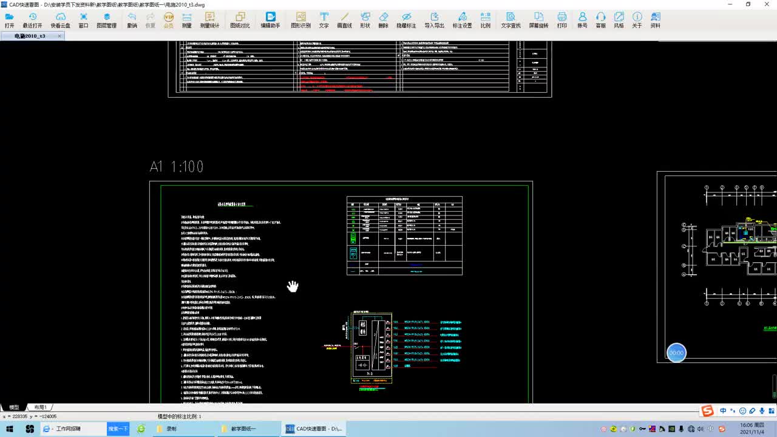
Task: Select the 文字 text tool
Action: point(324,20)
